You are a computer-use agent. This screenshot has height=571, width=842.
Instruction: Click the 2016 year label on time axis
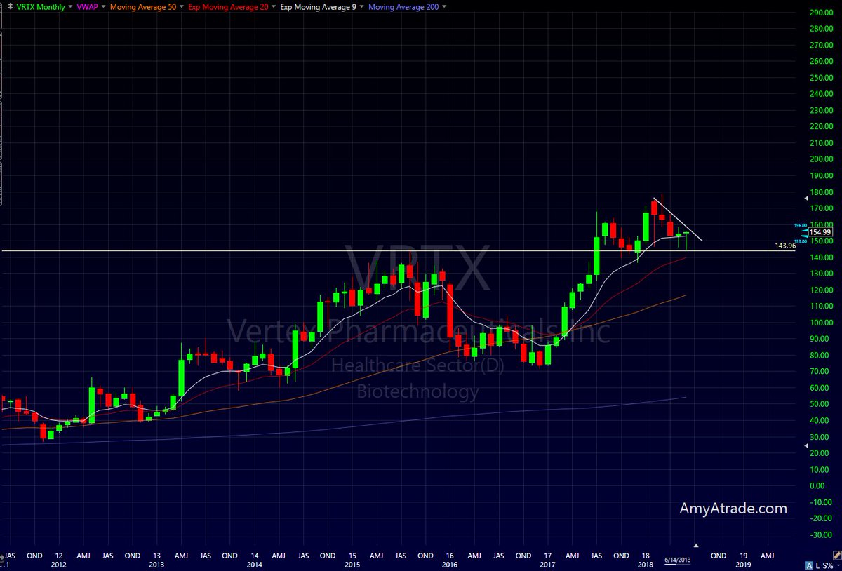[449, 564]
